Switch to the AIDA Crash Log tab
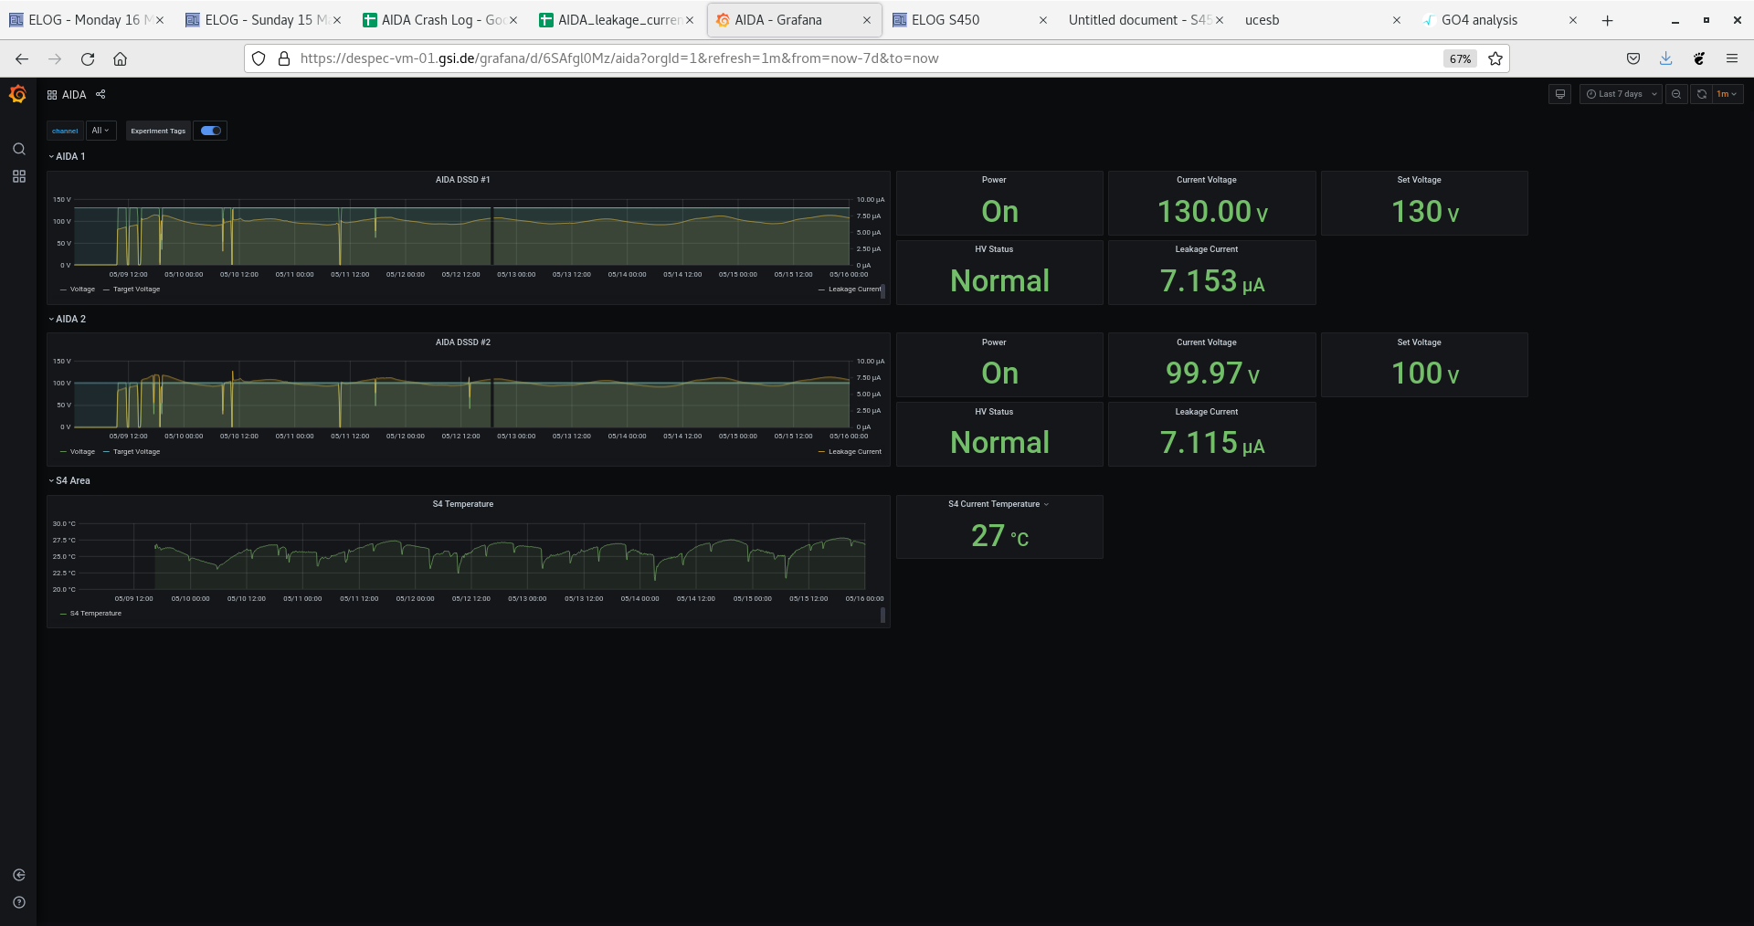The image size is (1754, 926). (438, 20)
